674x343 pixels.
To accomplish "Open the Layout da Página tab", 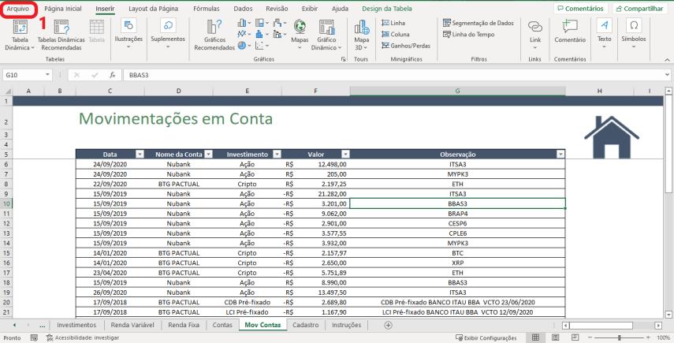I will (154, 9).
